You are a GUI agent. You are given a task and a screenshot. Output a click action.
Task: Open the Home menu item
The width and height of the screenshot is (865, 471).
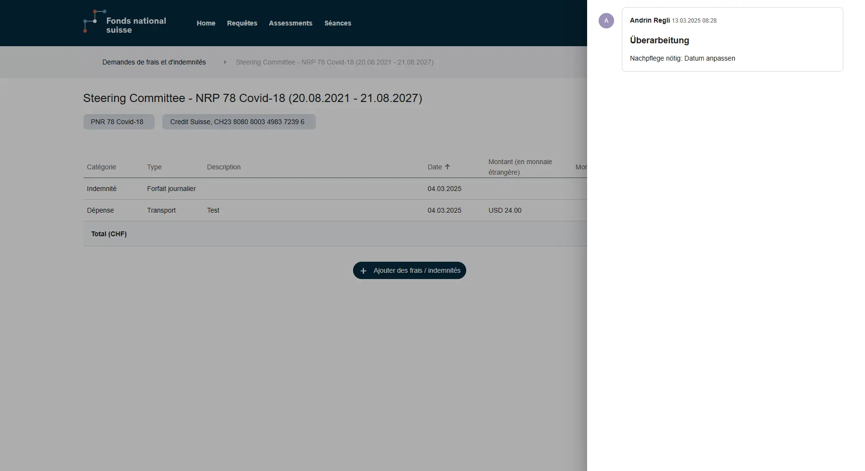(x=206, y=23)
